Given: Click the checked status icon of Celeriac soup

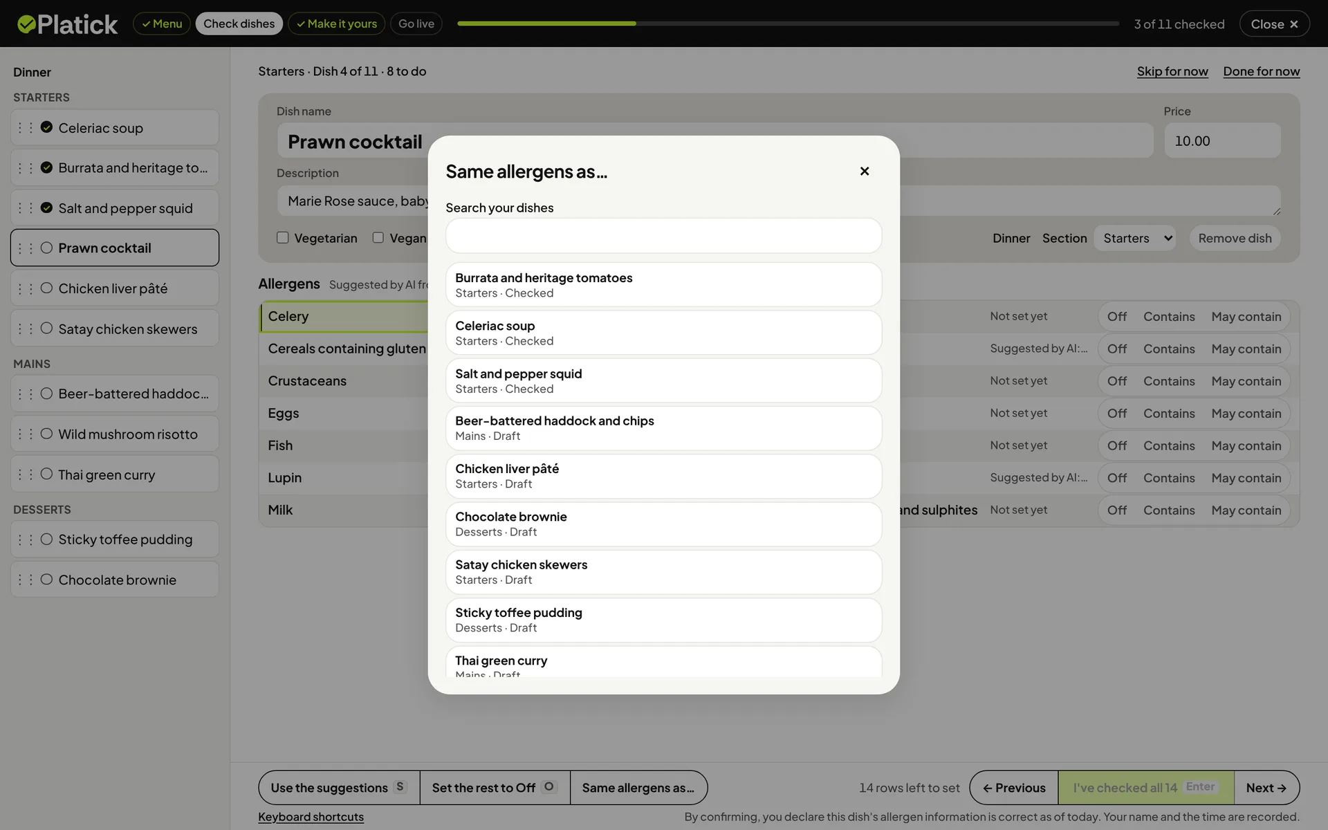Looking at the screenshot, I should coord(46,127).
